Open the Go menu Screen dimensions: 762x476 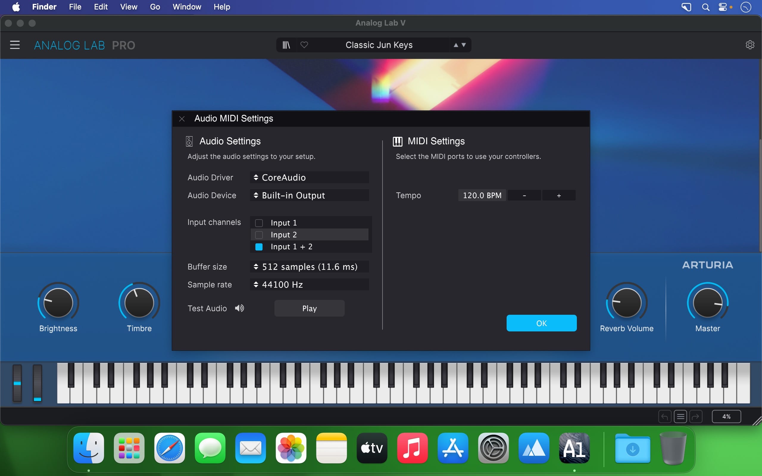[155, 7]
